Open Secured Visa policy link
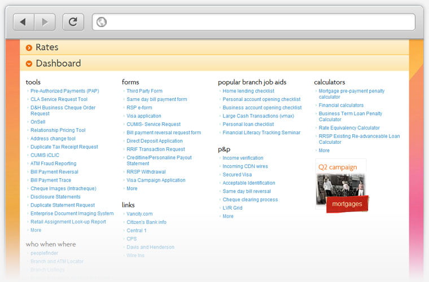This screenshot has width=429, height=282. coord(237,175)
